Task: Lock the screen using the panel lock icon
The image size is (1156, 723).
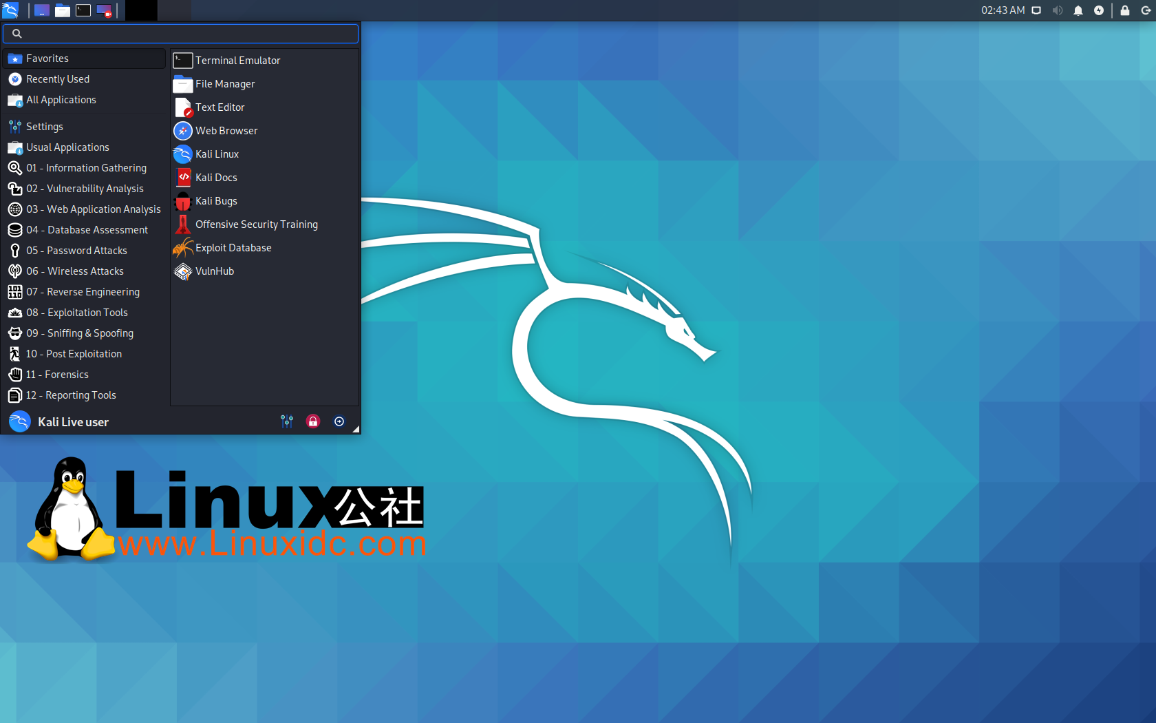Action: coord(1125,10)
